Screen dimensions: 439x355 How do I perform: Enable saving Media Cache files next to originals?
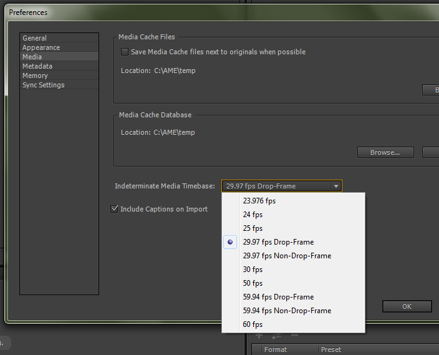[x=125, y=52]
